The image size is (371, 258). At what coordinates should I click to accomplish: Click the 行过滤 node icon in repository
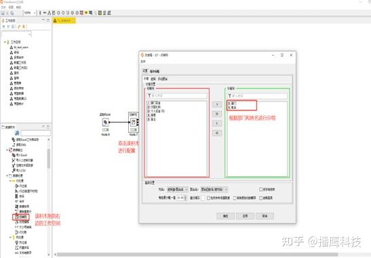[16, 186]
